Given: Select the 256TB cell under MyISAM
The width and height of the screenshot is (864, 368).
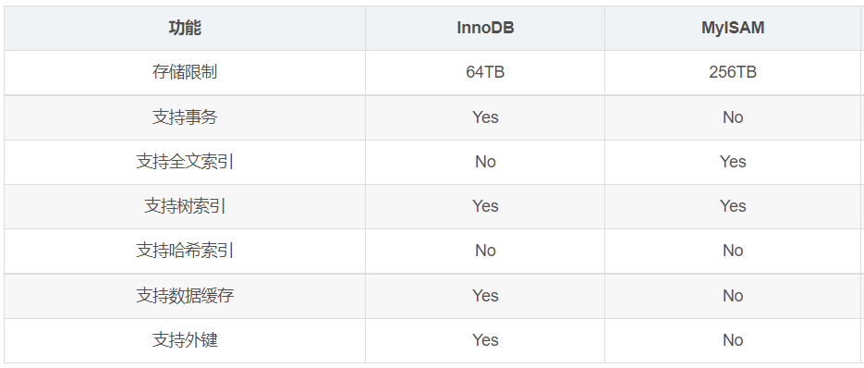Looking at the screenshot, I should tap(732, 72).
